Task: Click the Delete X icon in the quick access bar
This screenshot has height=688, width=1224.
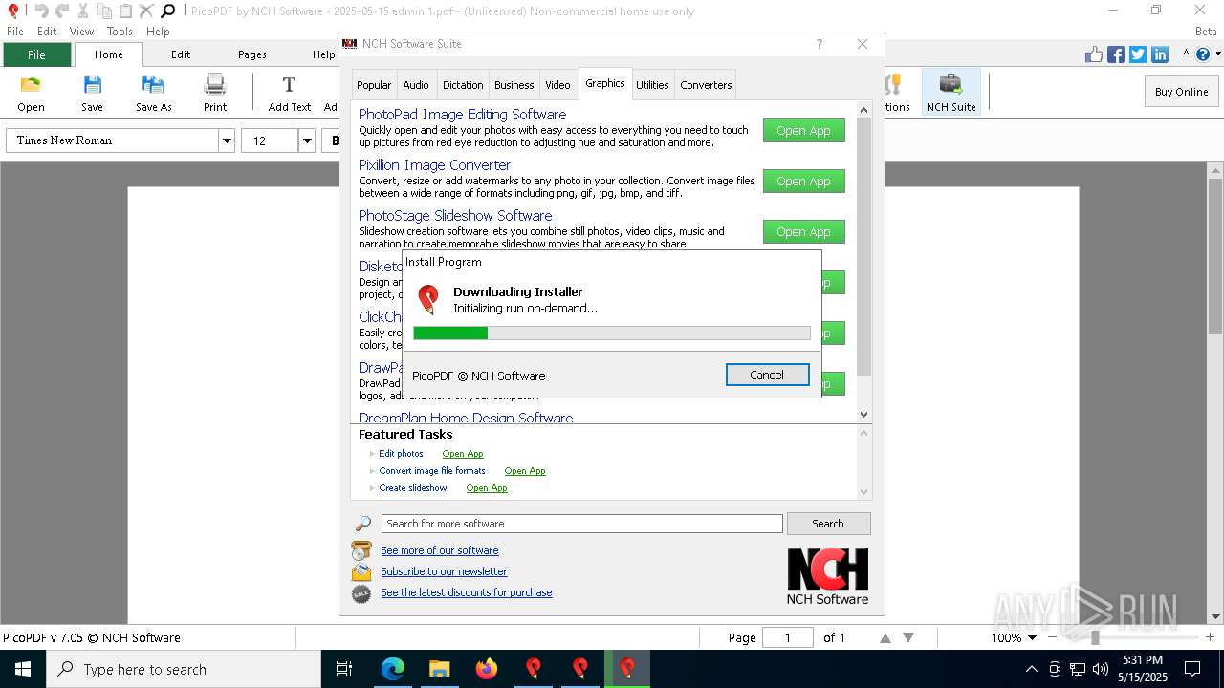Action: tap(146, 11)
